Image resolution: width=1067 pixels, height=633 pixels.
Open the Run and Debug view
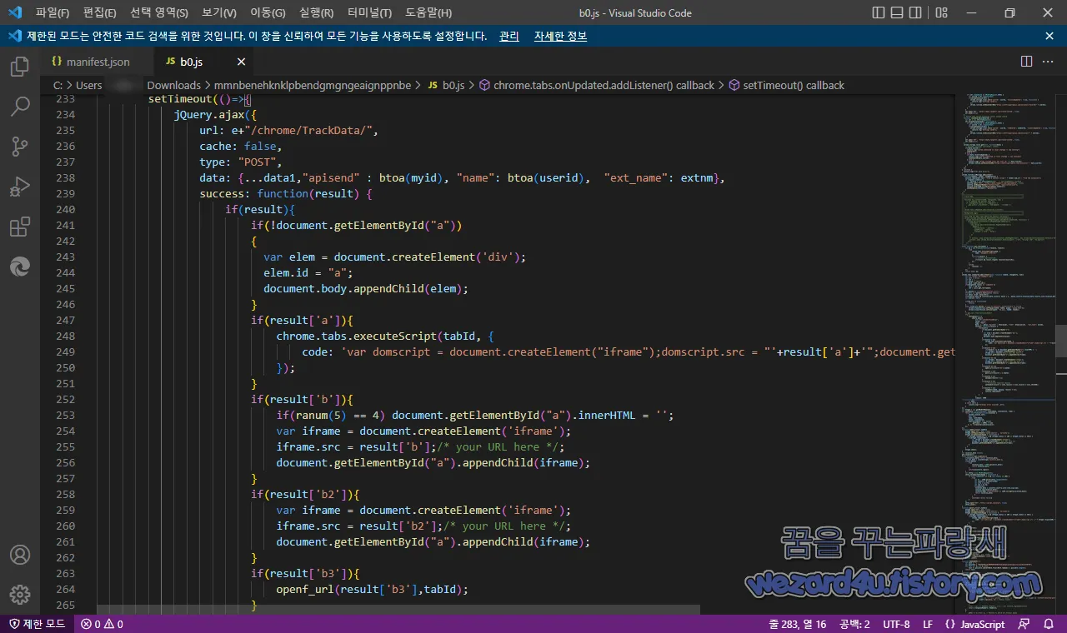[x=20, y=187]
